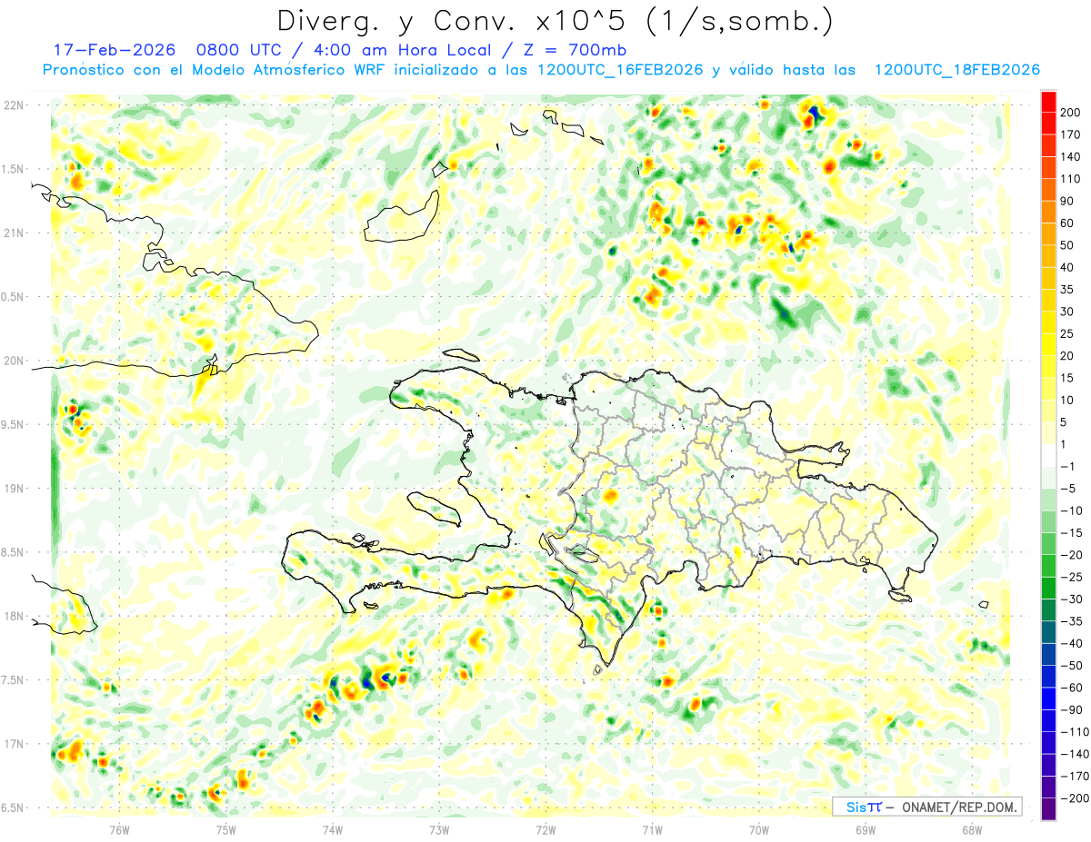1091x842 pixels.
Task: Click the '73W' longitude label
Action: (x=439, y=828)
